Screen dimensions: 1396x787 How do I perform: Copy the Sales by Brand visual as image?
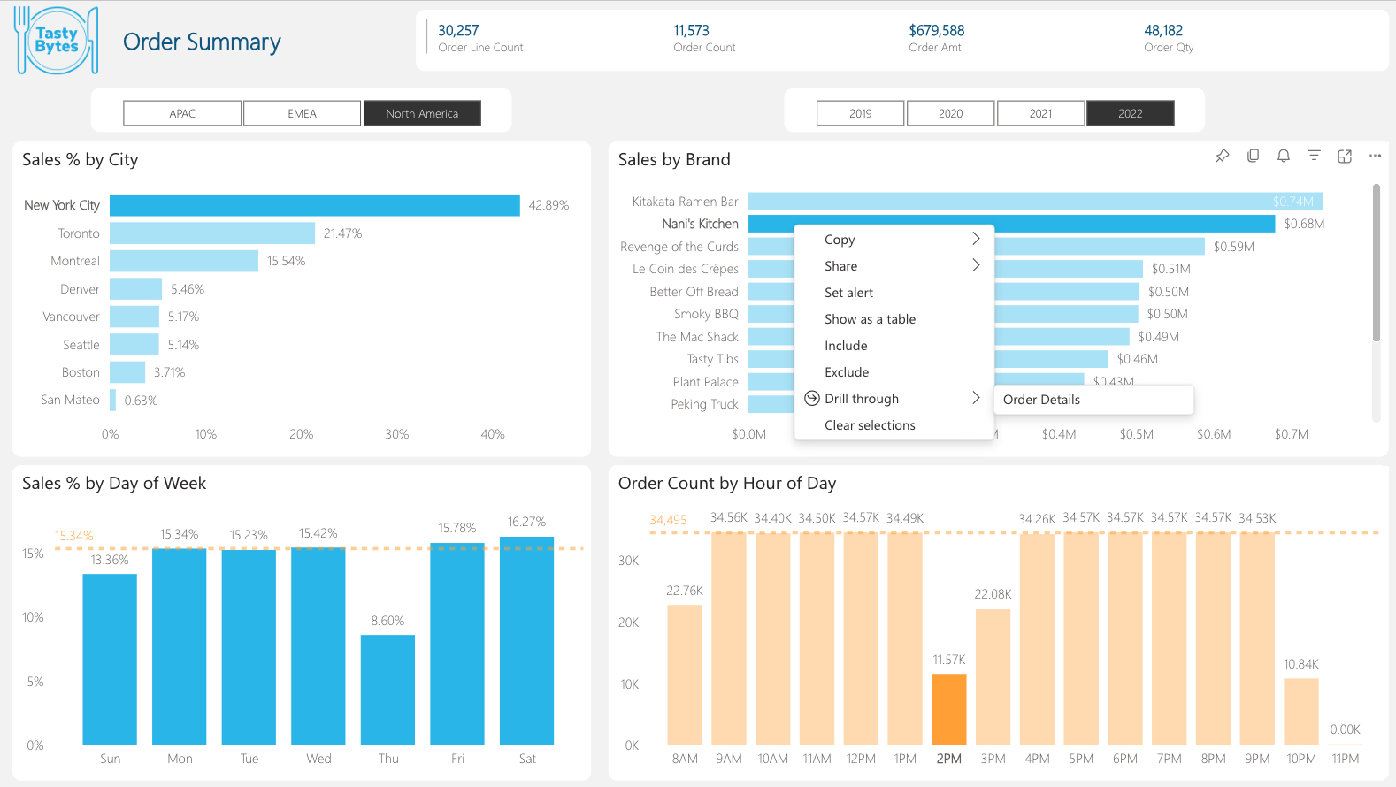1253,156
